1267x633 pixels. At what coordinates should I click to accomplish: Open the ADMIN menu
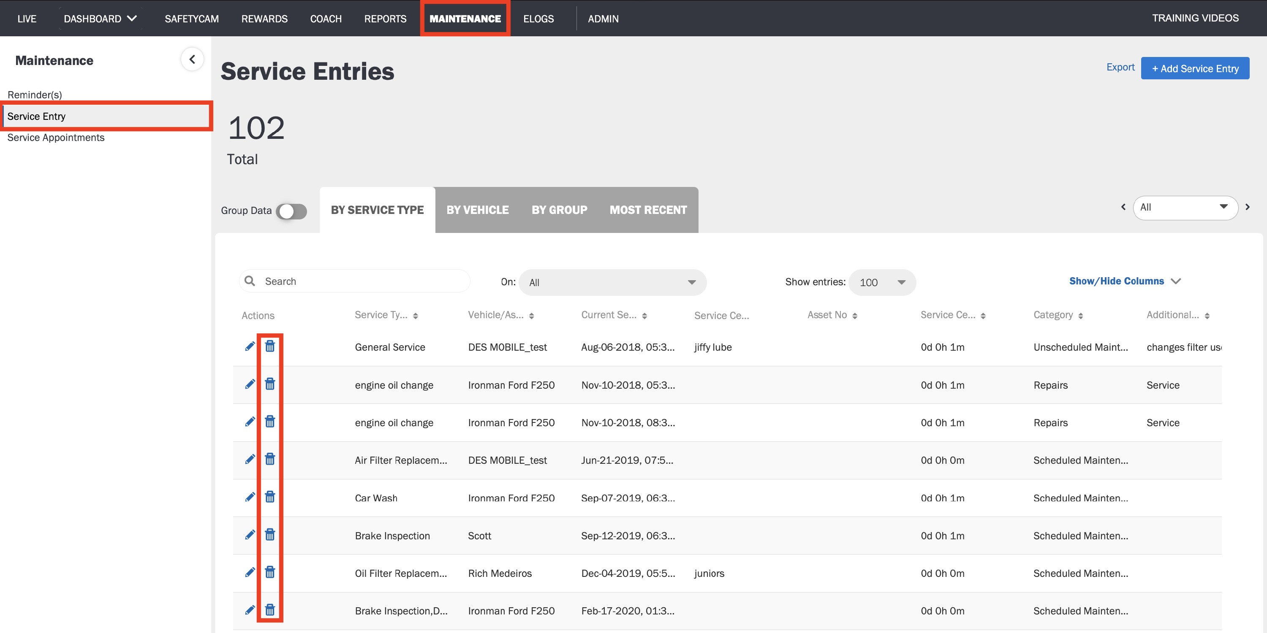pos(603,19)
